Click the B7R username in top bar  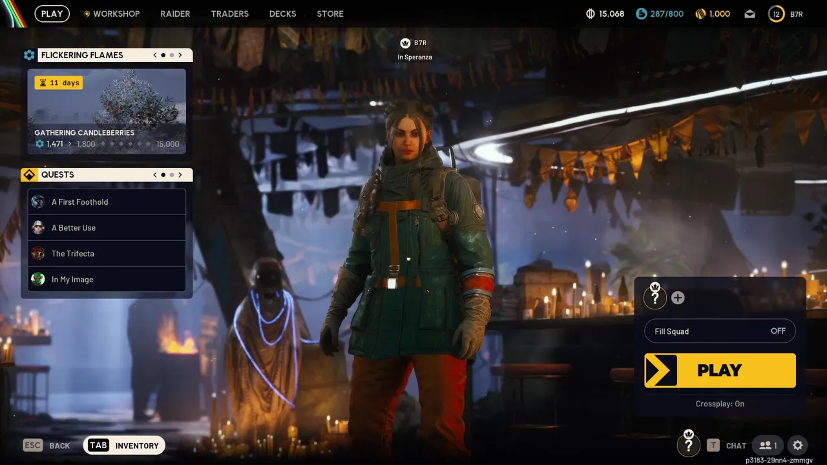[x=797, y=14]
